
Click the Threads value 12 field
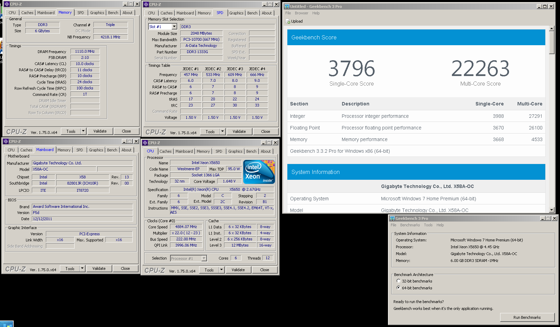pos(268,258)
